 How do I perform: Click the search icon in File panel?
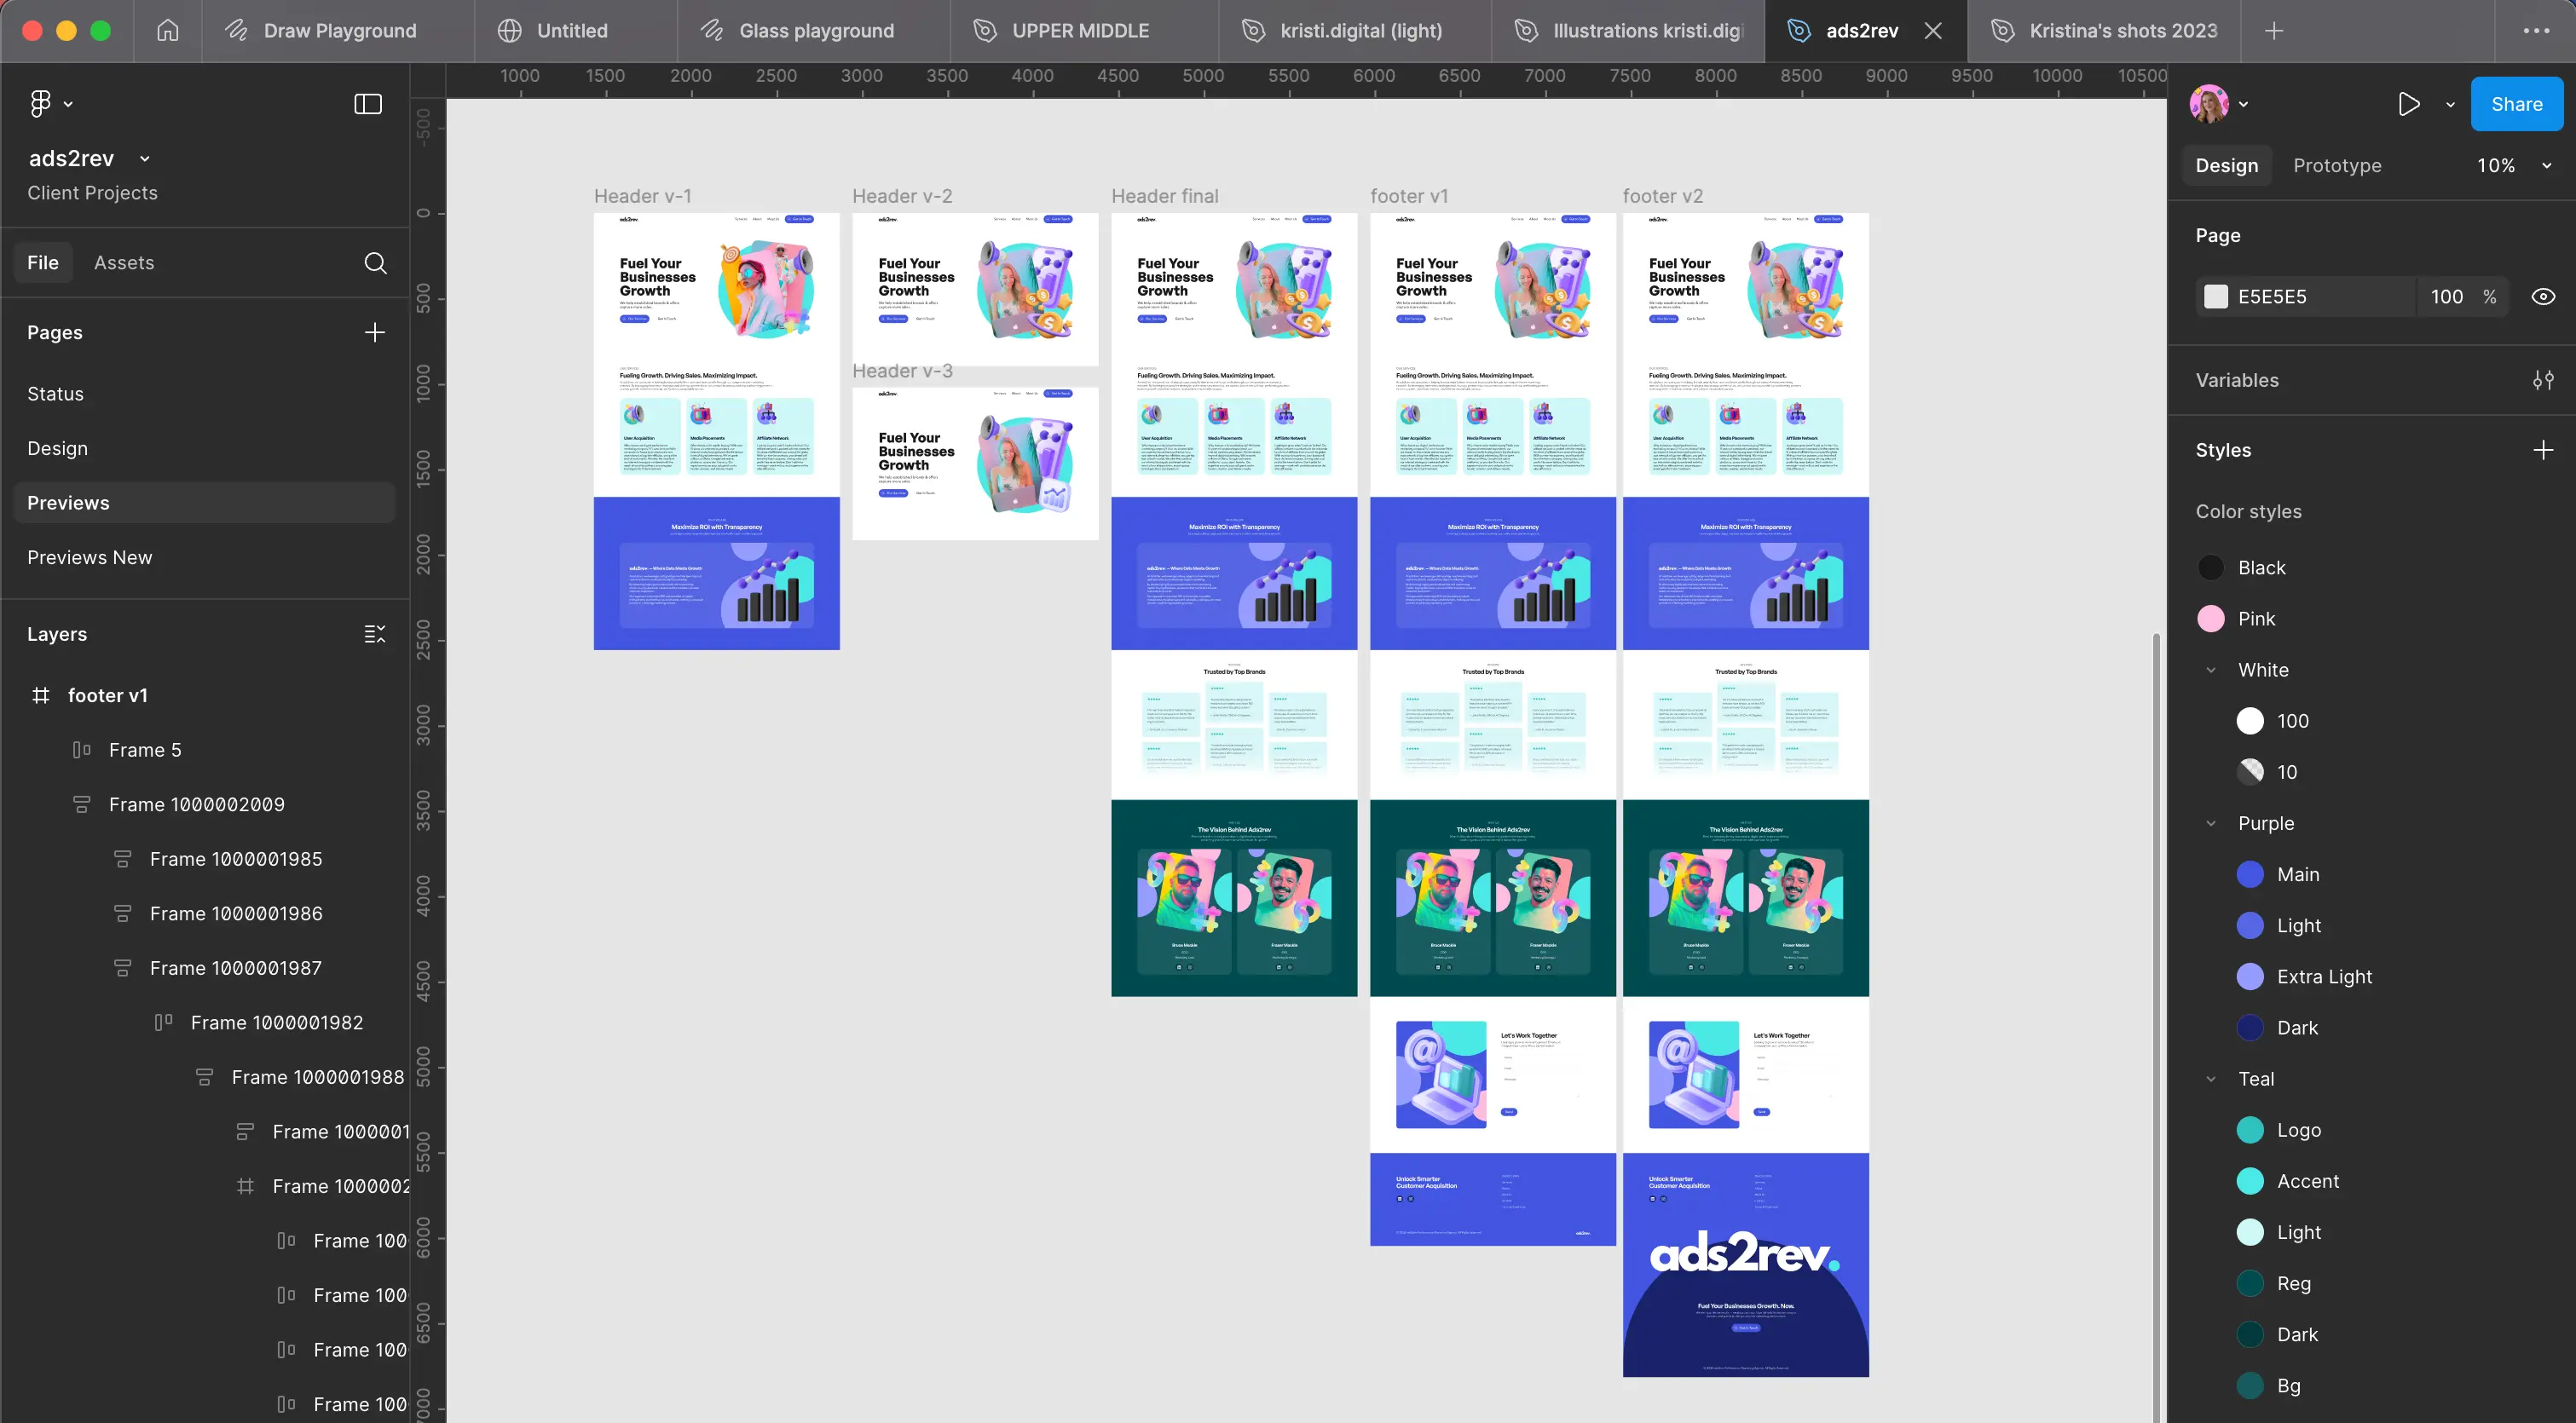pos(375,262)
